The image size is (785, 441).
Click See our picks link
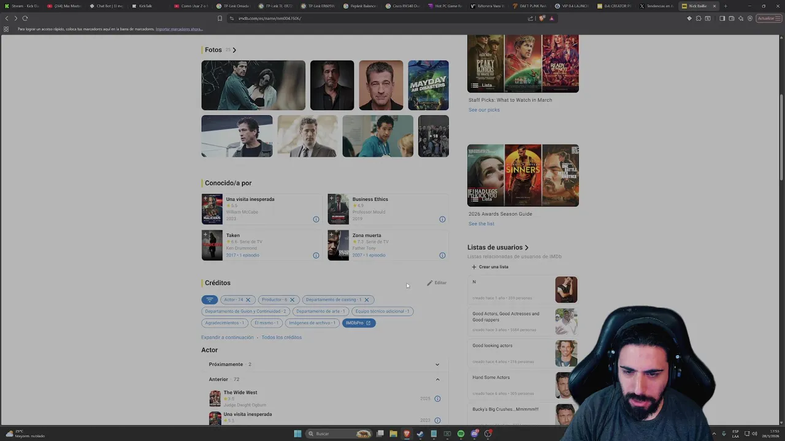tap(484, 110)
